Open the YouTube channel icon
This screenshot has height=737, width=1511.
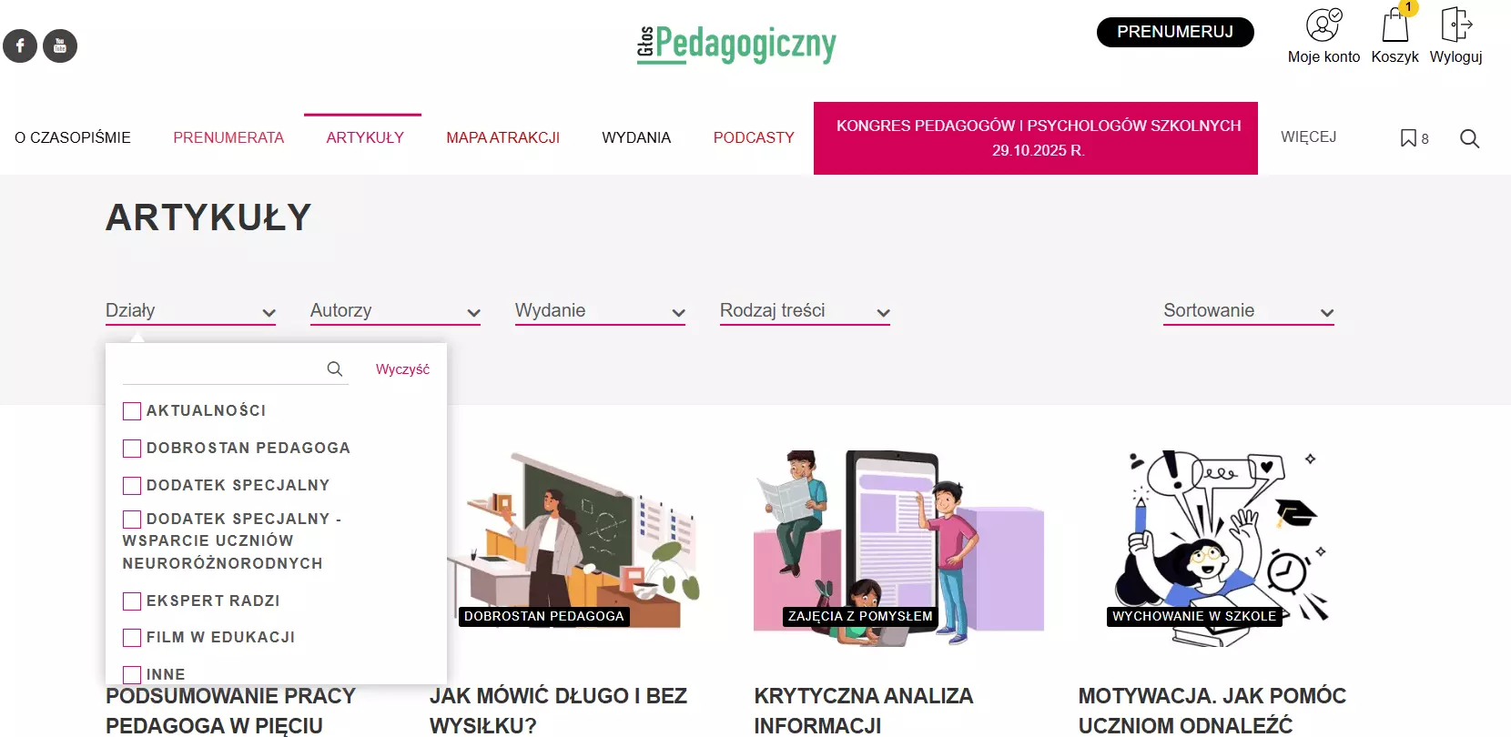[x=60, y=45]
